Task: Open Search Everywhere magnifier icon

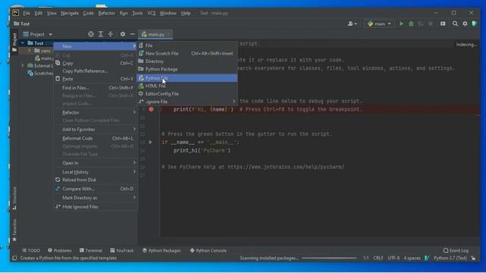Action: [455, 24]
